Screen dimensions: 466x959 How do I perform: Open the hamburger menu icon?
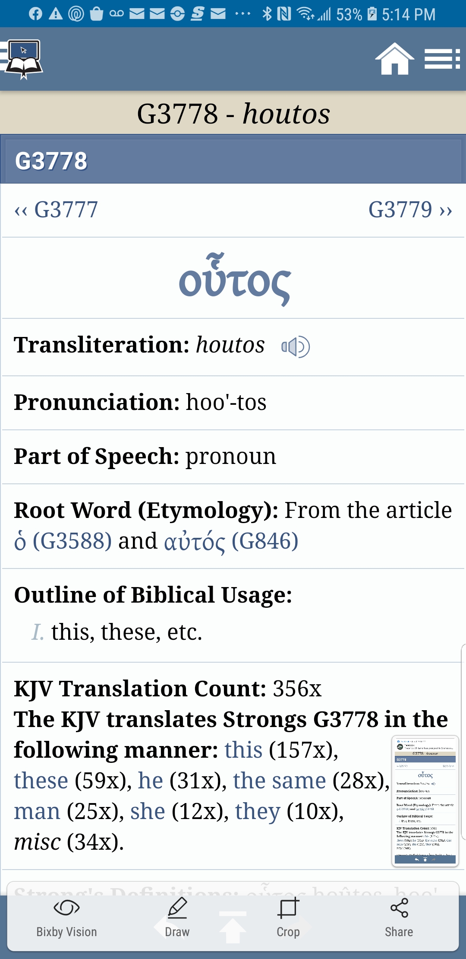[x=442, y=59]
